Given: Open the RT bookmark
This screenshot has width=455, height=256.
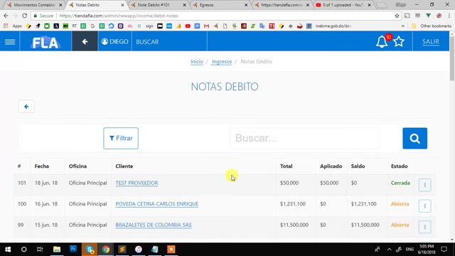Looking at the screenshot, I should 75,26.
